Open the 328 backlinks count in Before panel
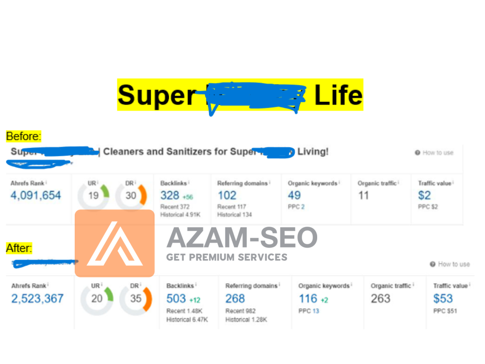485x364 pixels. 170,195
